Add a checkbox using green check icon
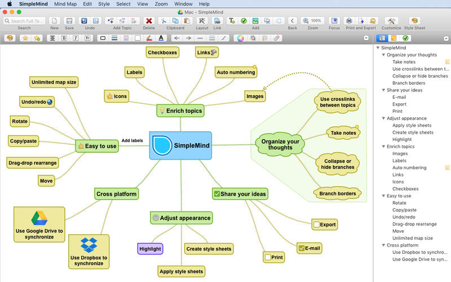 tap(244, 21)
